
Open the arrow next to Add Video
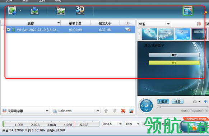20,10
